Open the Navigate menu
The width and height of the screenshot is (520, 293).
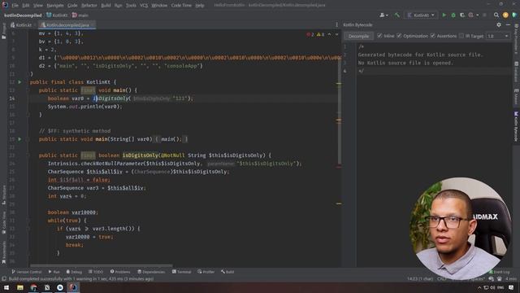[55, 6]
